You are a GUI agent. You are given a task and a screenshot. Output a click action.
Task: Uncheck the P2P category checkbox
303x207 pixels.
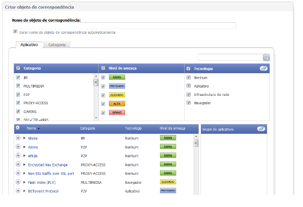coord(18,94)
